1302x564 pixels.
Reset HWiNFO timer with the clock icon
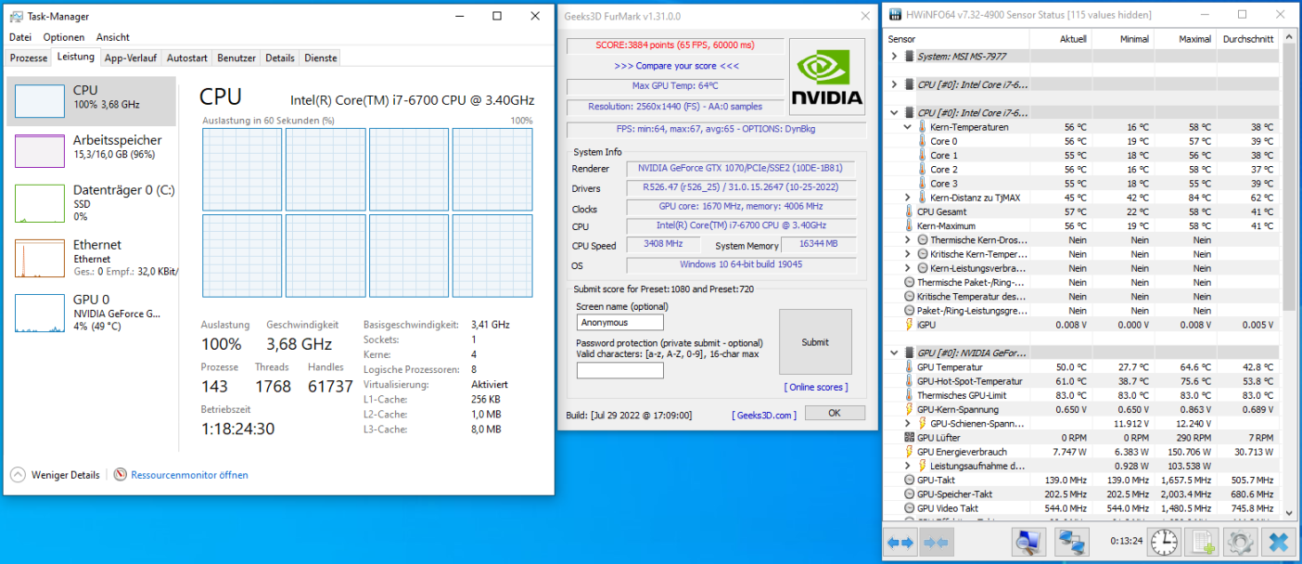coord(1163,543)
